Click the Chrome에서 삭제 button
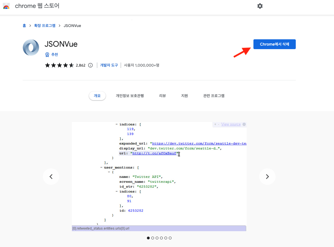 coord(274,44)
